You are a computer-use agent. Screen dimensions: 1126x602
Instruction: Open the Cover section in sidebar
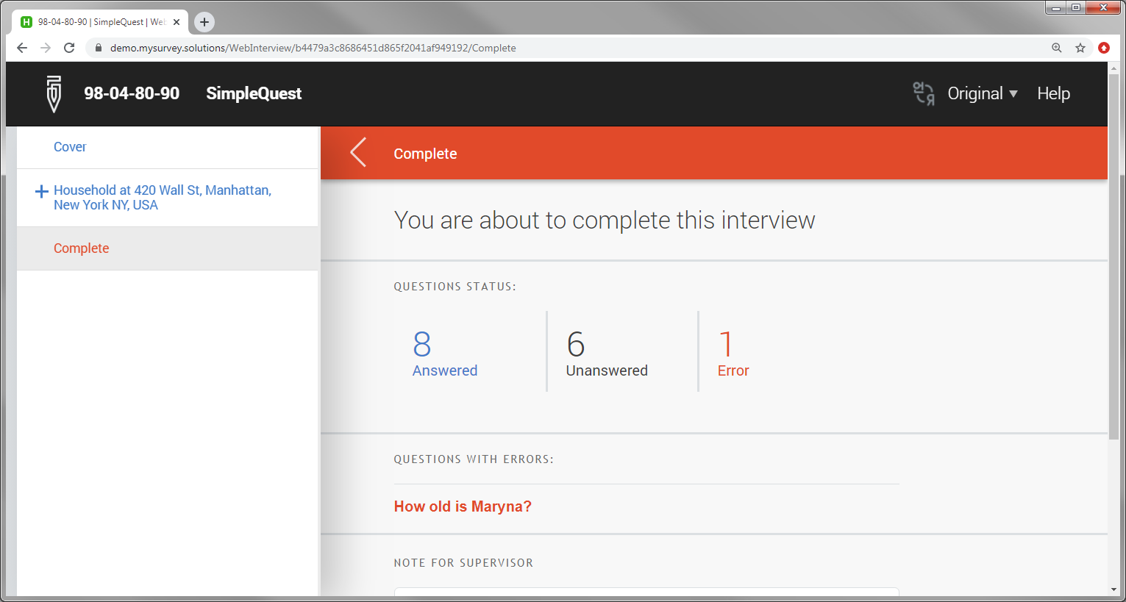coord(70,147)
